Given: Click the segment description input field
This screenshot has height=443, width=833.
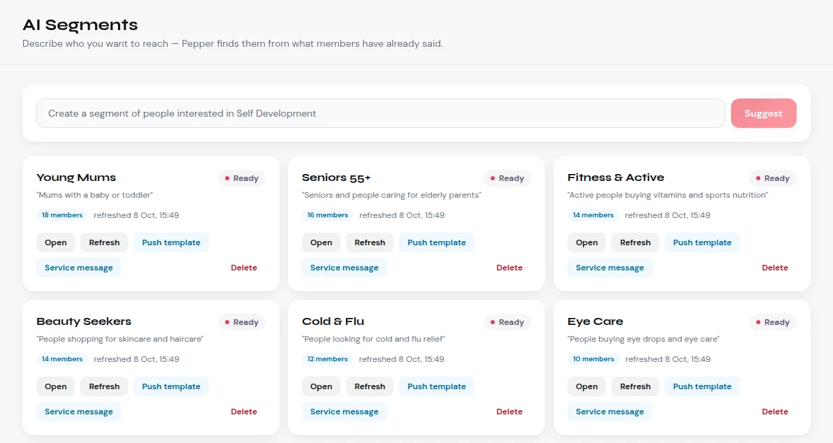Looking at the screenshot, I should (380, 113).
